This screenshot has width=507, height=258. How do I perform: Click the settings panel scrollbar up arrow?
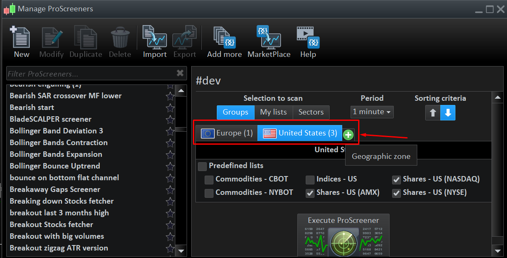(x=497, y=97)
